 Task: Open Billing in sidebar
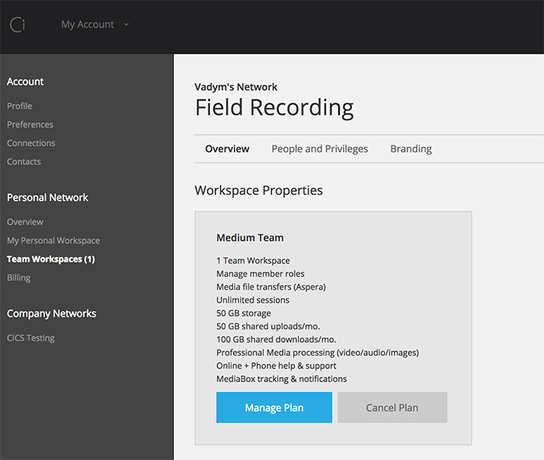pos(19,277)
